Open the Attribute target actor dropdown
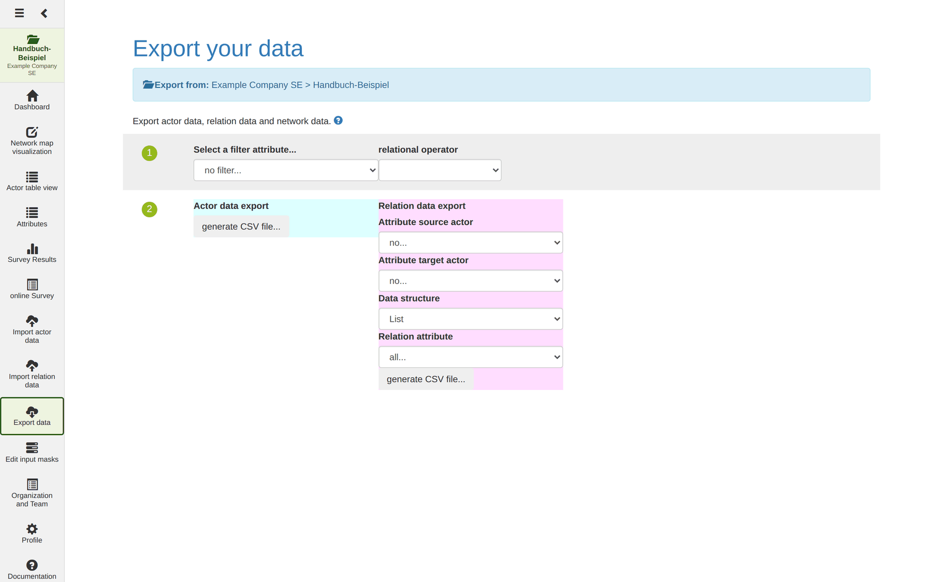Image resolution: width=932 pixels, height=582 pixels. click(471, 281)
